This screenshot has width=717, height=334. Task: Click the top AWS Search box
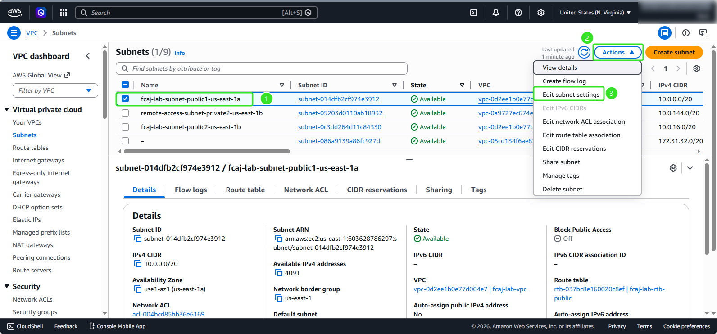(196, 13)
